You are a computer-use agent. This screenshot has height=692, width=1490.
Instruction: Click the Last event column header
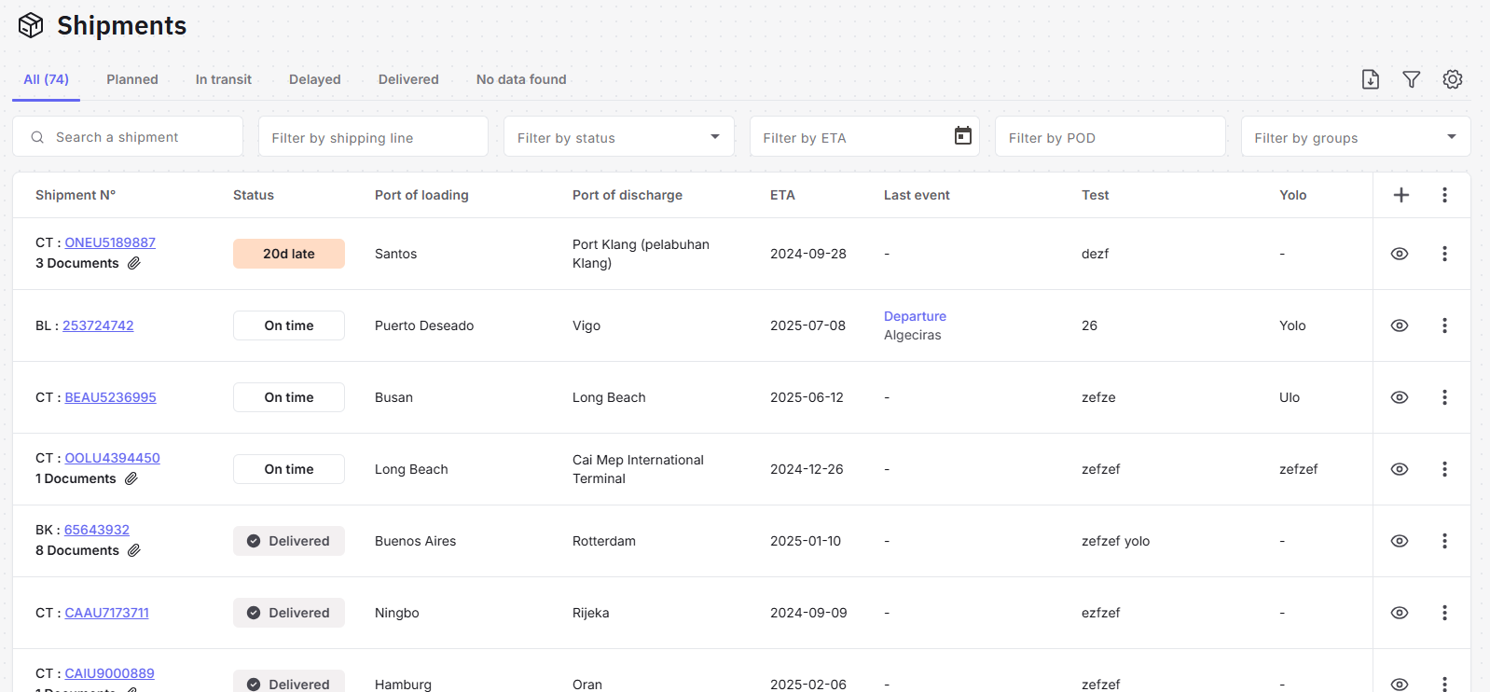tap(917, 195)
